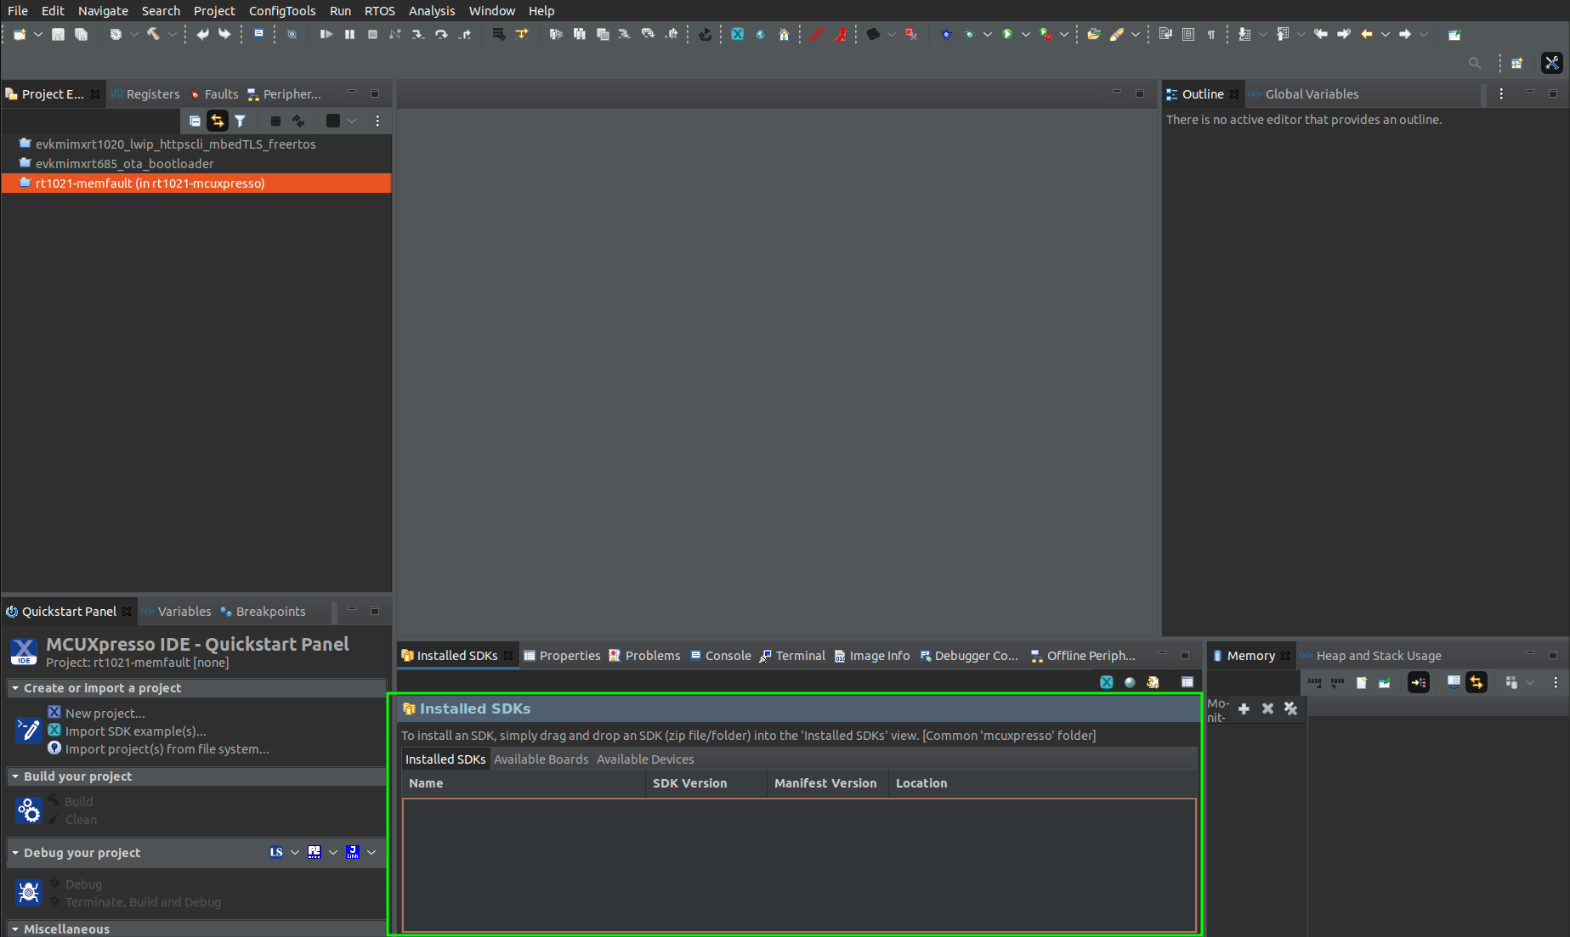Click the add memory monitor plus icon

[x=1244, y=708]
